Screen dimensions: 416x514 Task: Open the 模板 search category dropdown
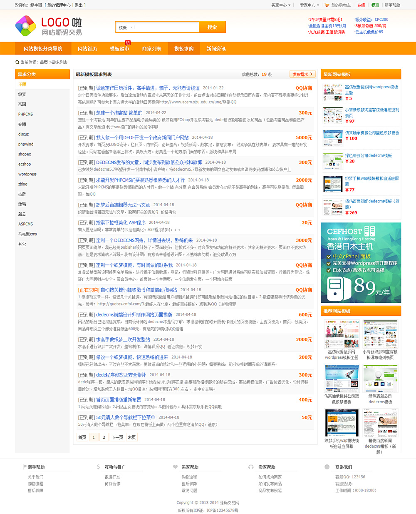coord(126,27)
